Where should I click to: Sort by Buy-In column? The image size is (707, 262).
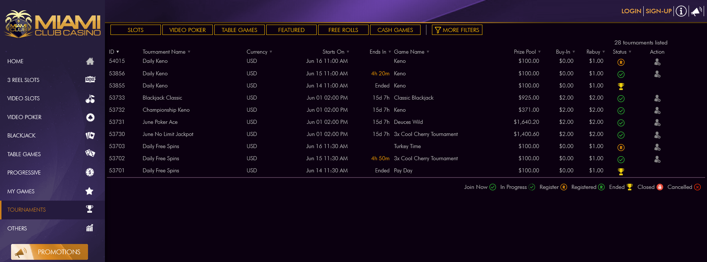click(x=565, y=52)
